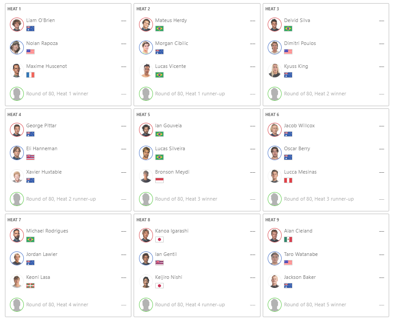Click the Japan flag under Kanoa Igarashi
395x318 pixels.
point(159,239)
